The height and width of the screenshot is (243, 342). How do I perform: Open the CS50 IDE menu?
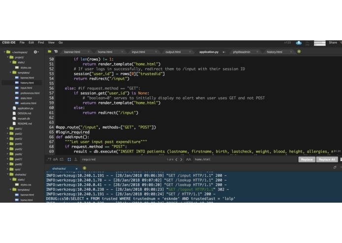9,43
